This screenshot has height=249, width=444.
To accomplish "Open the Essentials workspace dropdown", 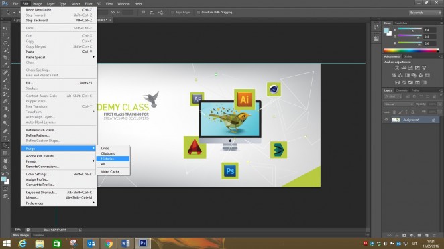I will click(425, 13).
